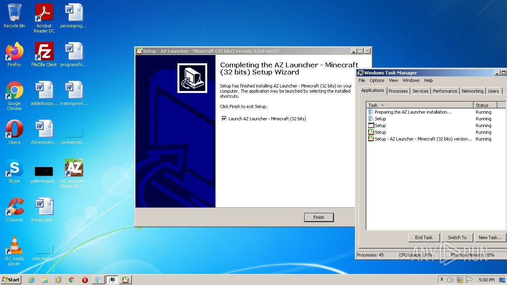
Task: Open the Recycle Bin desktop icon
Action: tap(14, 16)
